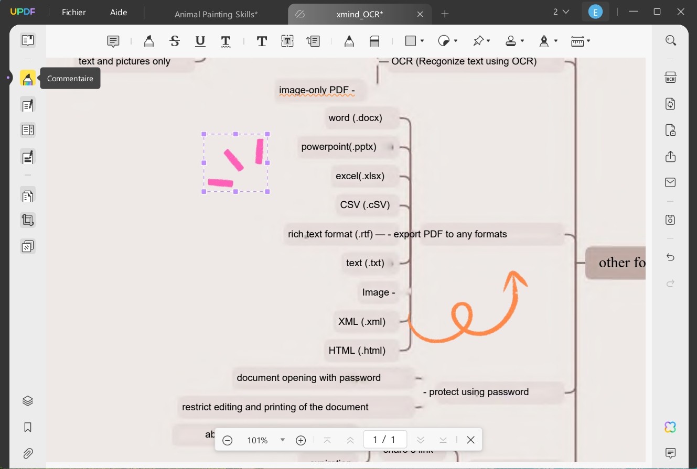The width and height of the screenshot is (697, 469).
Task: Open the Page Tools watermark icon in sidebar
Action: pos(28,246)
